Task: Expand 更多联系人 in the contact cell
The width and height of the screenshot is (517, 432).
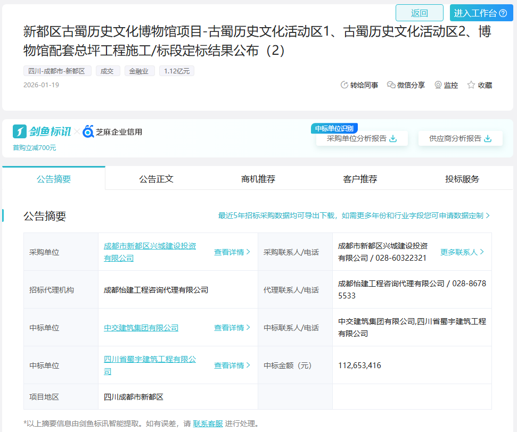Action: [462, 252]
